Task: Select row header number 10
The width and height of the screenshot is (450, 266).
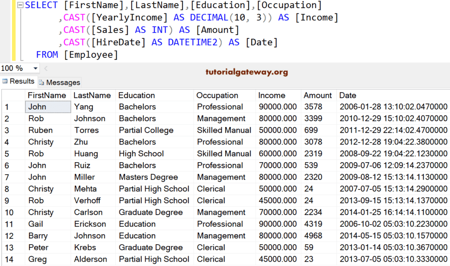Action: pyautogui.click(x=13, y=212)
